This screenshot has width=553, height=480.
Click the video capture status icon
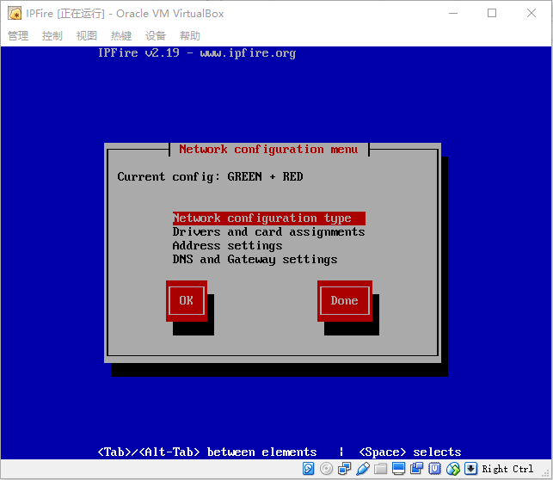[416, 469]
